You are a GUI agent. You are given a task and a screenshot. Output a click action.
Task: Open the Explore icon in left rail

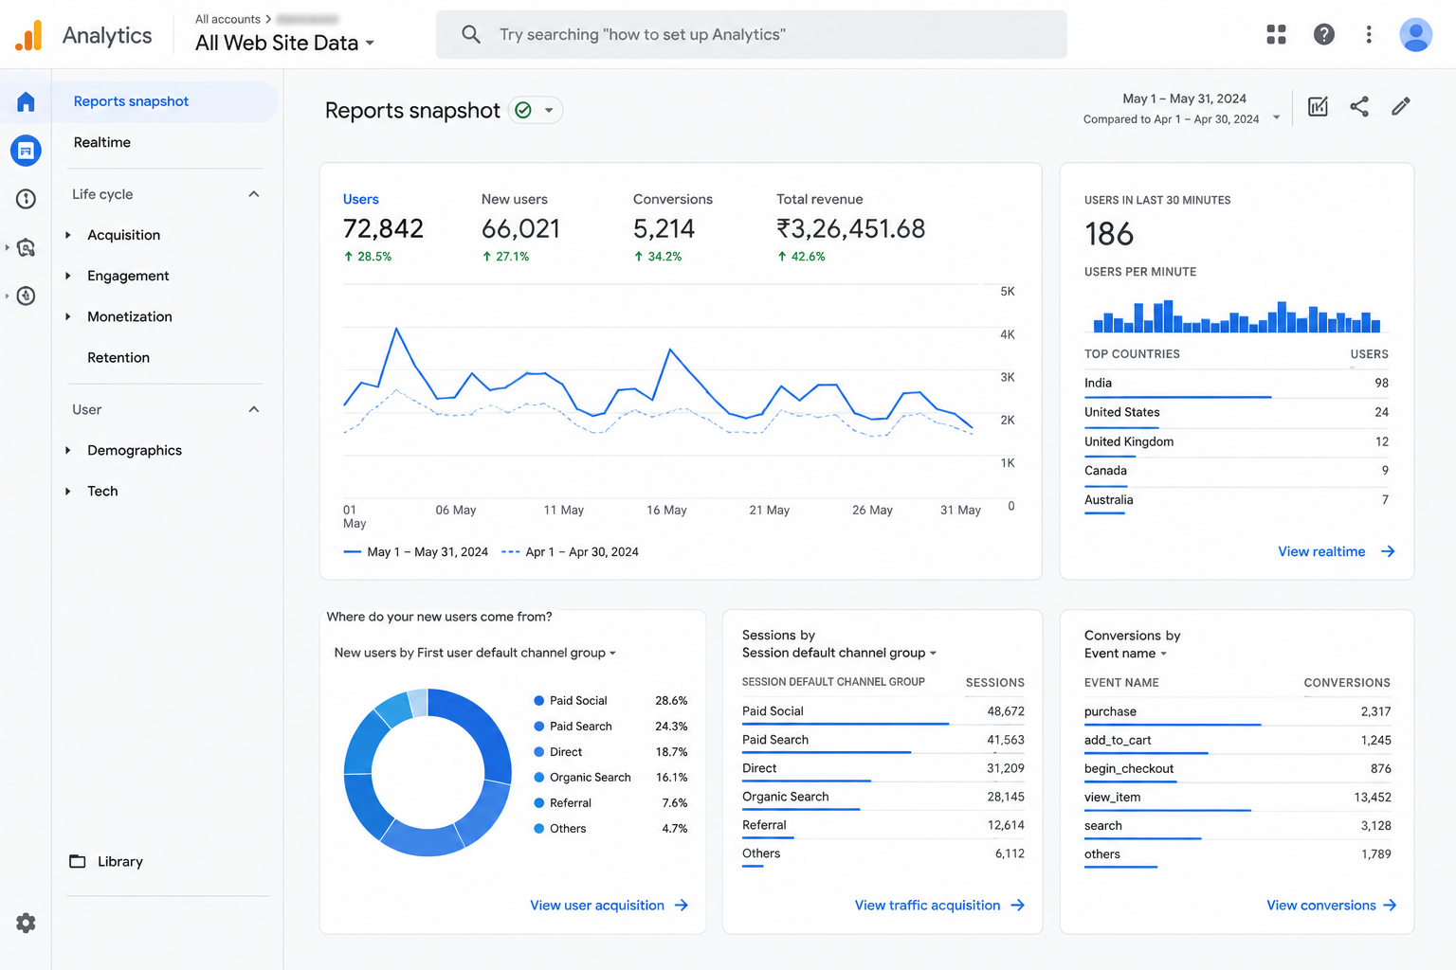point(26,199)
